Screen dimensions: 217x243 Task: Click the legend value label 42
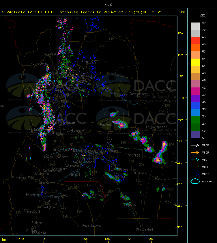(204, 87)
